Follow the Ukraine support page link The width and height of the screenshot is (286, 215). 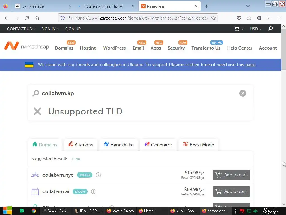pyautogui.click(x=250, y=65)
